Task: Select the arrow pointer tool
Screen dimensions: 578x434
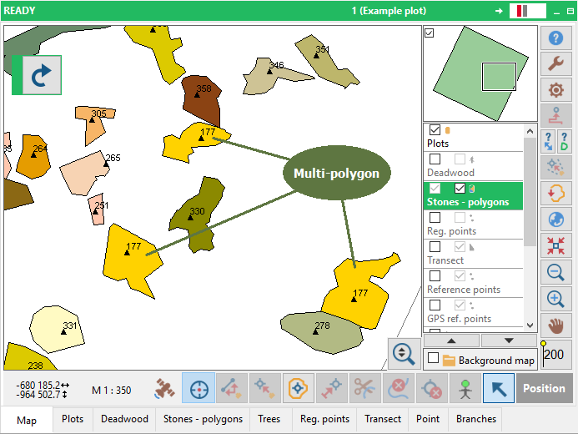Action: tap(498, 389)
